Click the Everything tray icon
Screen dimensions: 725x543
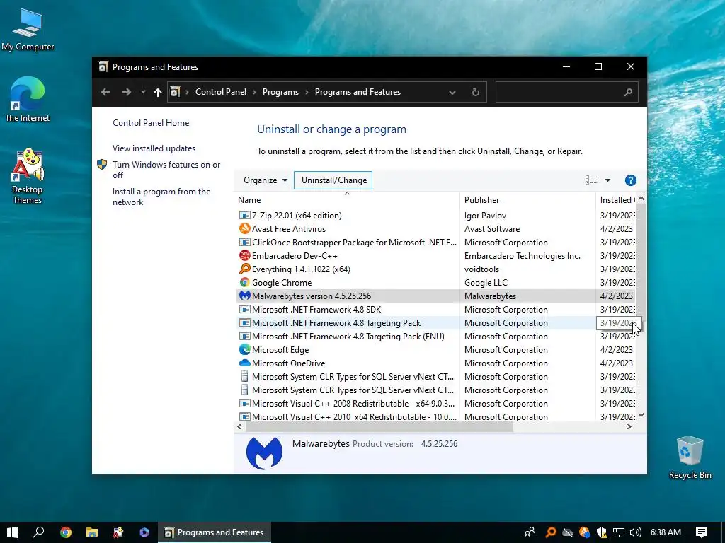551,532
